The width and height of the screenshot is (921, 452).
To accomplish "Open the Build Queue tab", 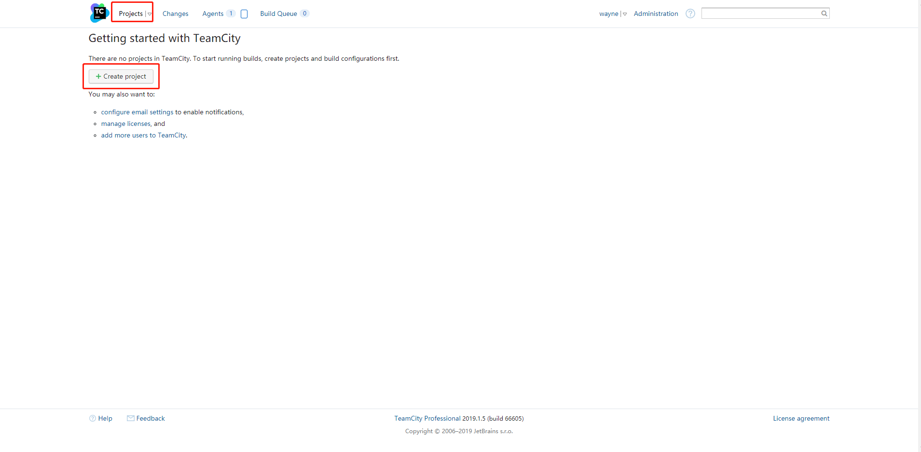I will pos(278,14).
